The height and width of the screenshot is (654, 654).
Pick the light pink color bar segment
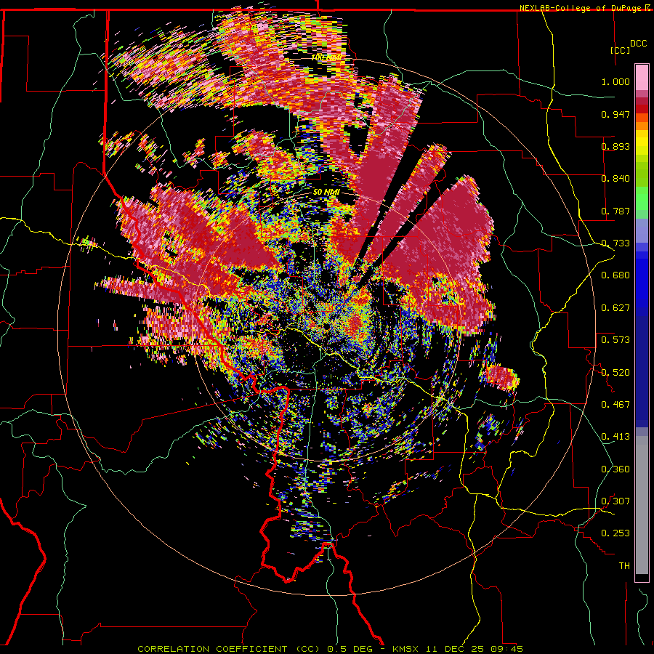(642, 78)
